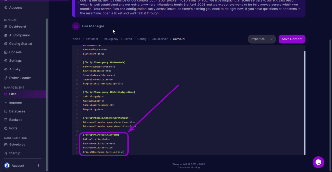
Task: Click the [/Script/Insurgency.INSGameMode] header line
Action: (104, 62)
